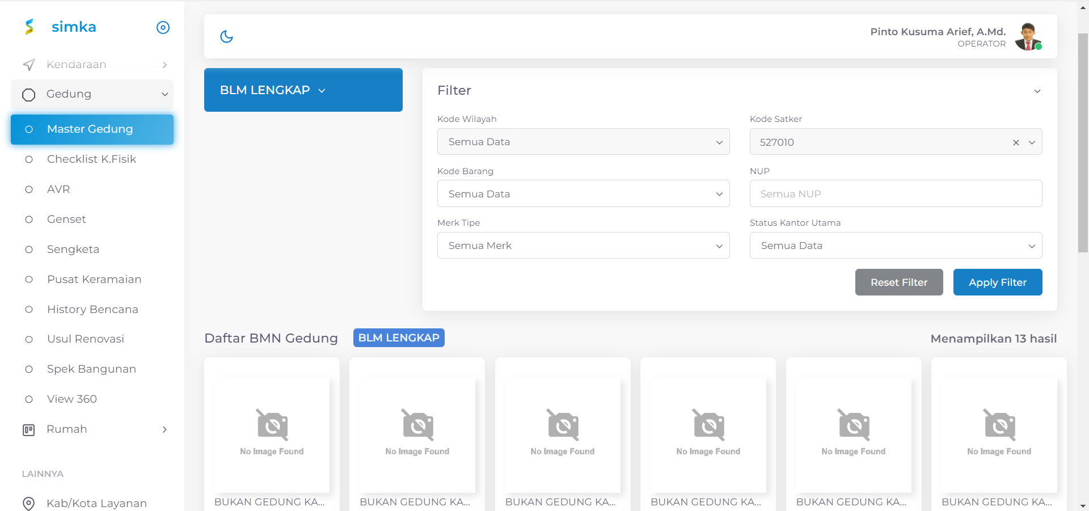Open Kode Barang dropdown
Image resolution: width=1089 pixels, height=511 pixels.
tap(583, 194)
